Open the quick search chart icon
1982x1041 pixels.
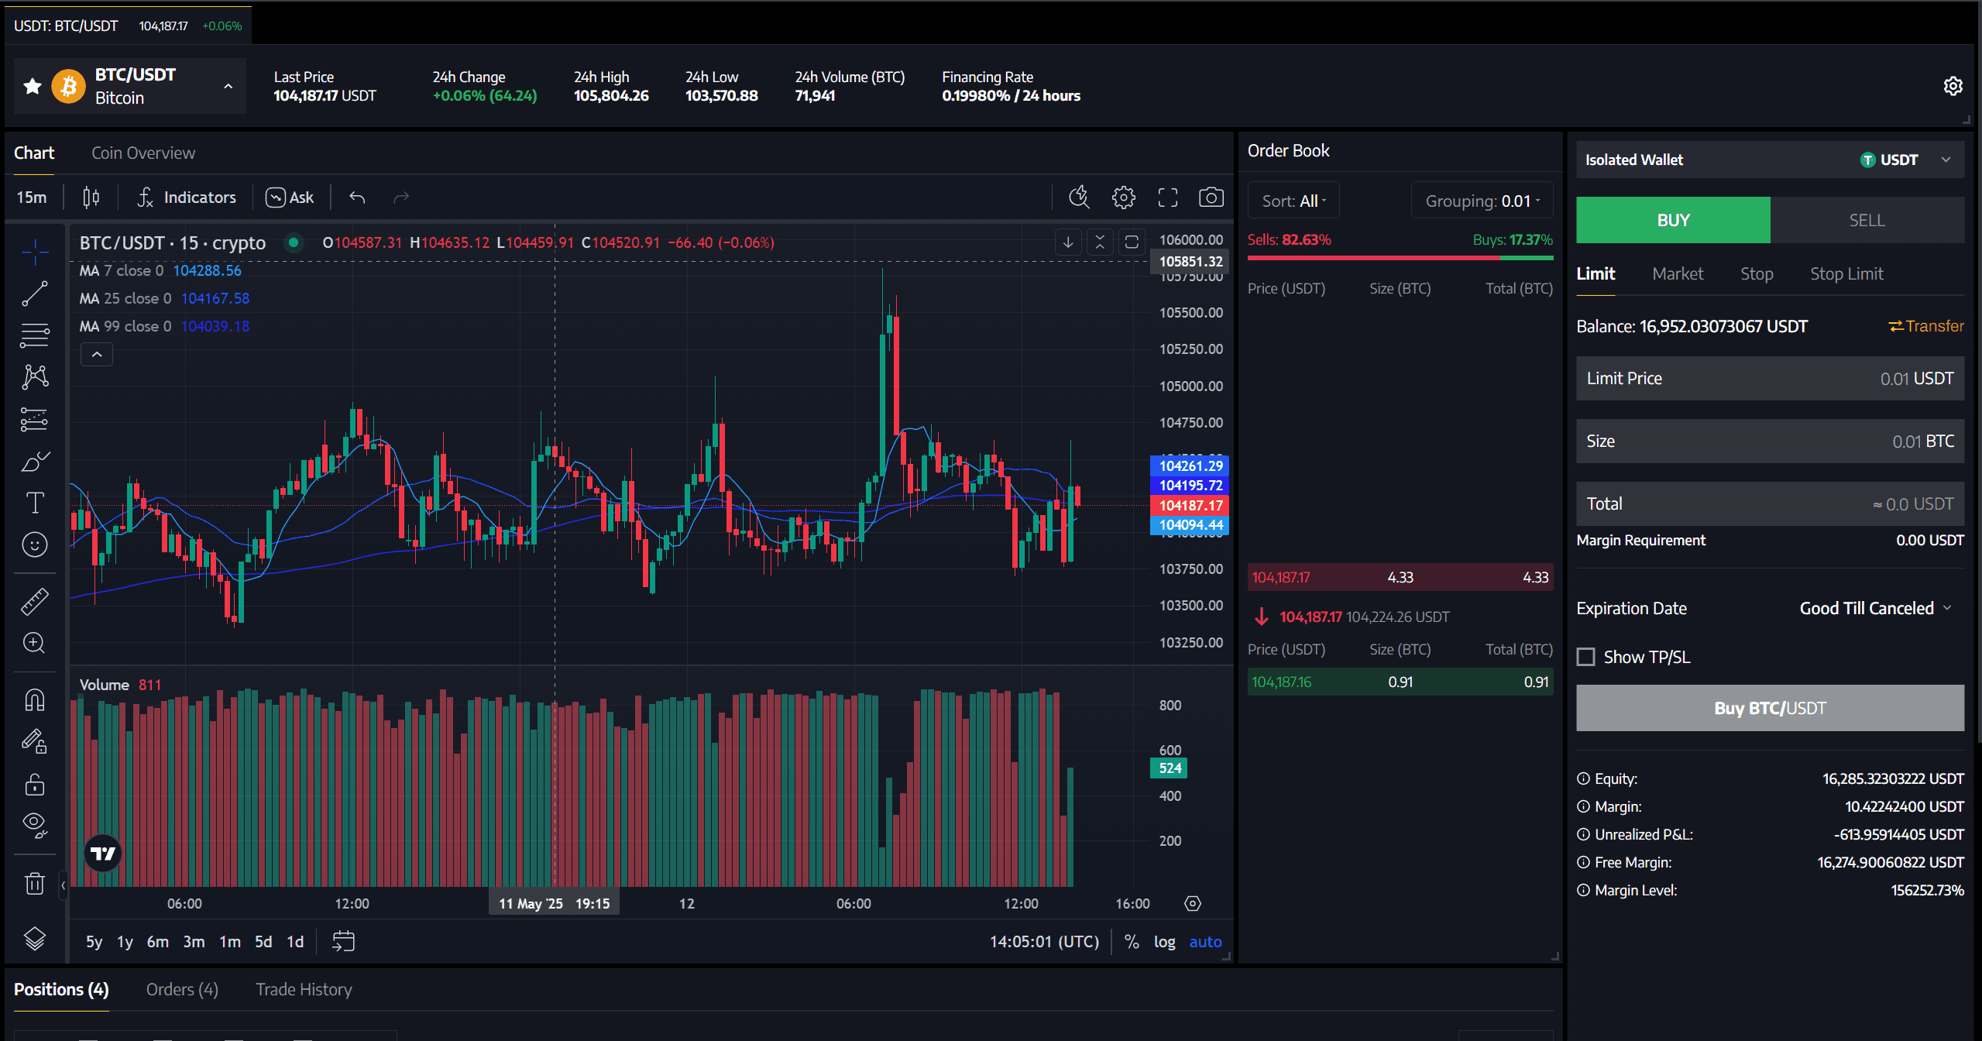pyautogui.click(x=1079, y=198)
